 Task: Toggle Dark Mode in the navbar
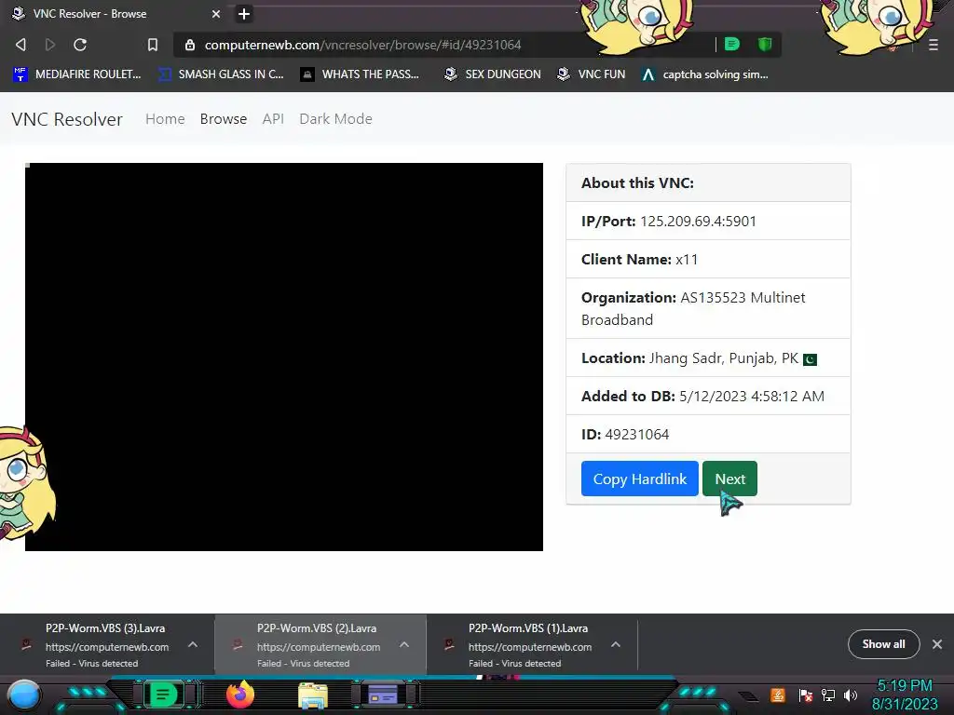pos(335,119)
